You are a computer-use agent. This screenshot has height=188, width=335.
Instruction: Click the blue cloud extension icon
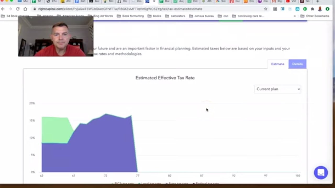[x=298, y=9]
